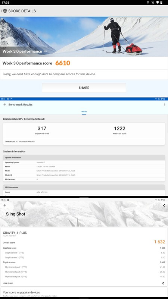The width and height of the screenshot is (168, 299).
Task: Click the Model row showing GRAVITY_4_PLUS
Action: [x=84, y=171]
